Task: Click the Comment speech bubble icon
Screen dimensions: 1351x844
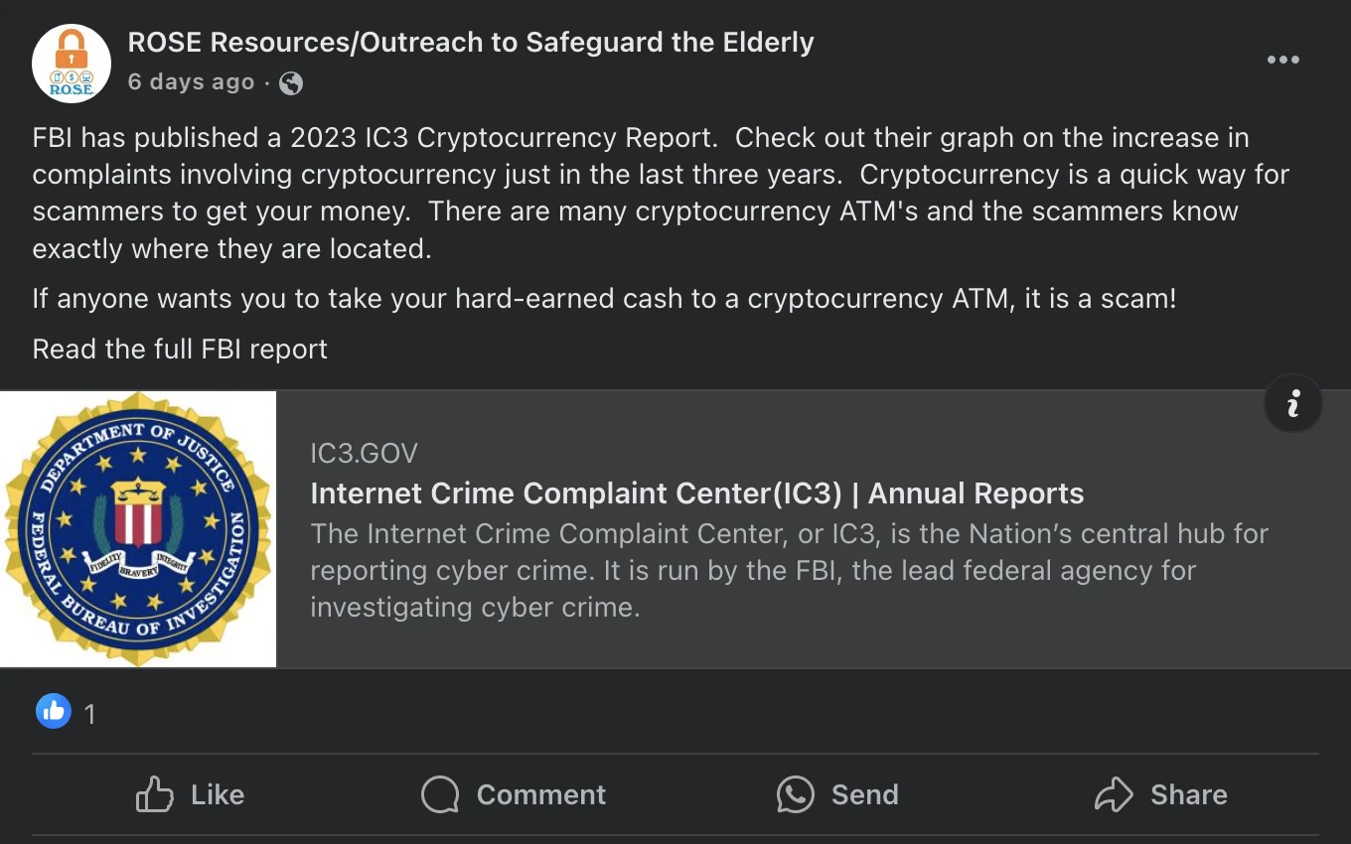Action: pyautogui.click(x=440, y=794)
